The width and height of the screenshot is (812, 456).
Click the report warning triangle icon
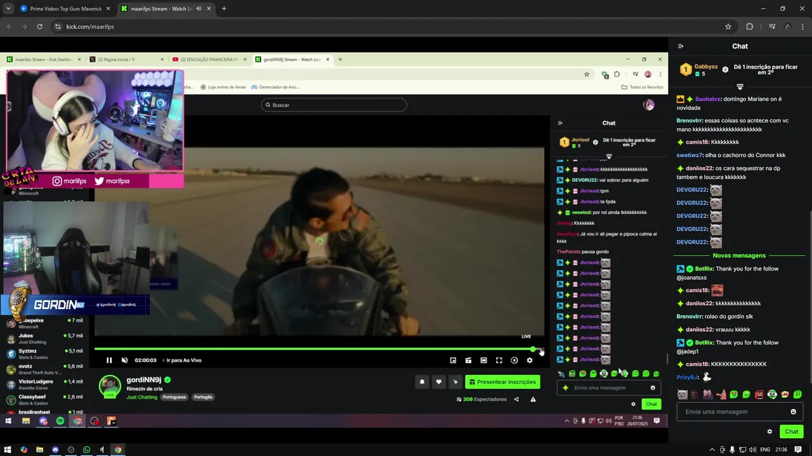tap(533, 400)
